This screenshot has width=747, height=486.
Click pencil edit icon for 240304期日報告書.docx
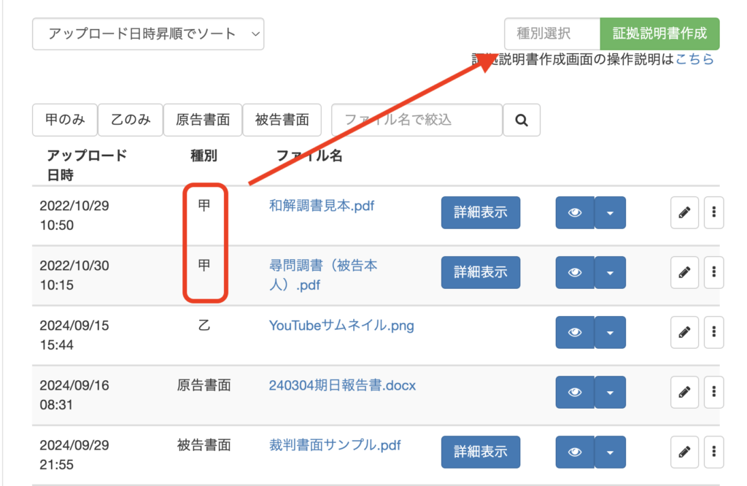684,392
